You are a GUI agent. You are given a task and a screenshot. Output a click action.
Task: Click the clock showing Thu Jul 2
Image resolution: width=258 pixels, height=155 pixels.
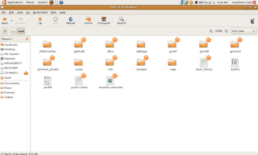point(215,3)
